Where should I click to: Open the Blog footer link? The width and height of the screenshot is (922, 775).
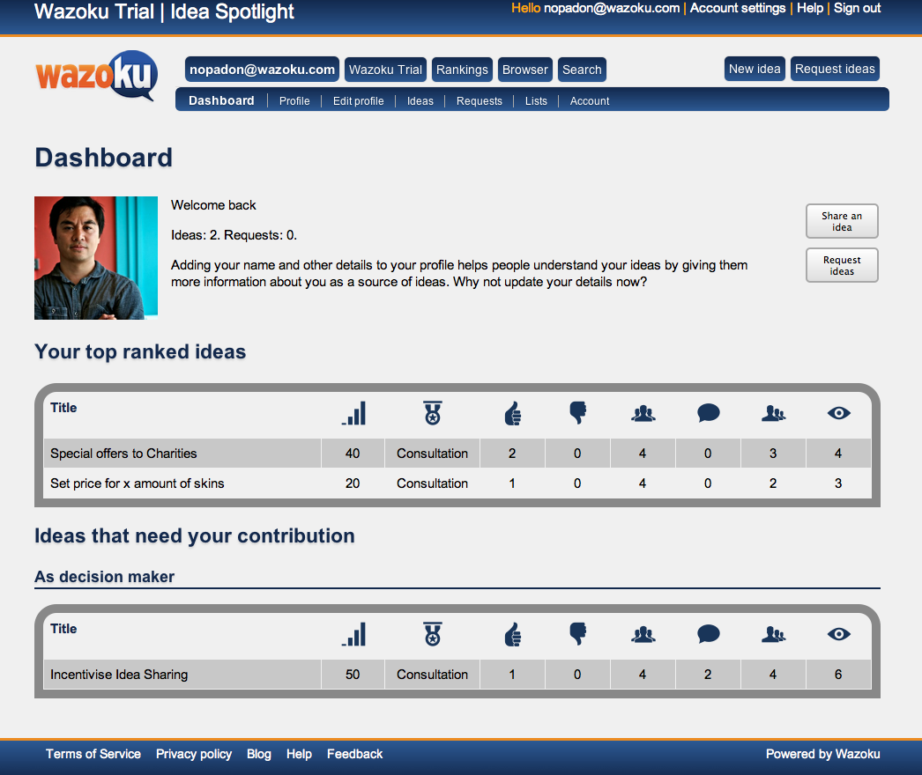click(x=259, y=754)
